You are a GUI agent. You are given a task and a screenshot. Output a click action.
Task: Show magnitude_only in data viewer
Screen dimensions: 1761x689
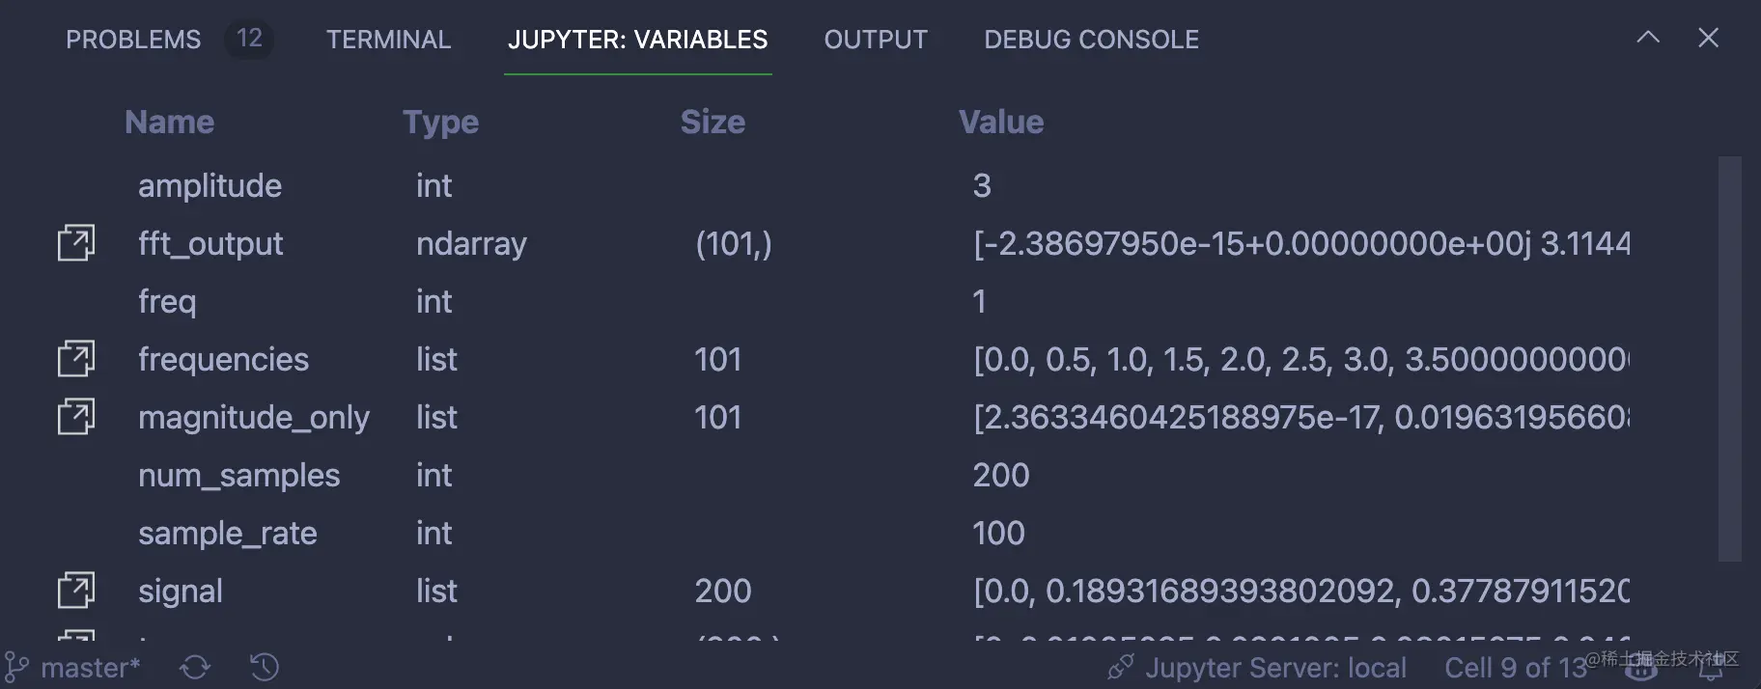(76, 417)
